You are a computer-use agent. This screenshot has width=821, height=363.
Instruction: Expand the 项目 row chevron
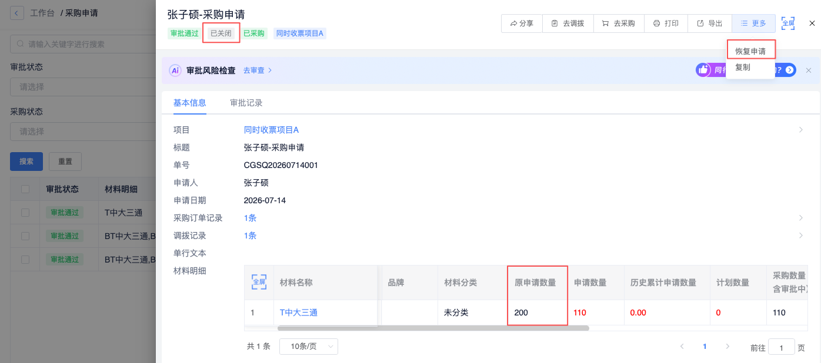click(801, 130)
